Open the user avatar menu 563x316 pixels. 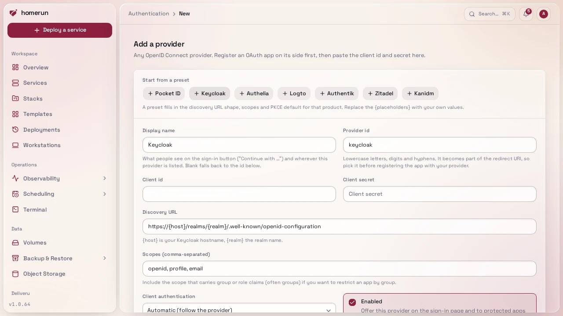click(x=544, y=14)
